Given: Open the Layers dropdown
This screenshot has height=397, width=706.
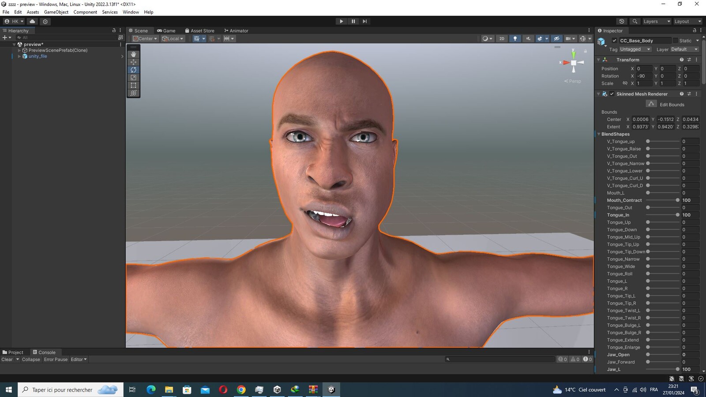Looking at the screenshot, I should tap(656, 21).
